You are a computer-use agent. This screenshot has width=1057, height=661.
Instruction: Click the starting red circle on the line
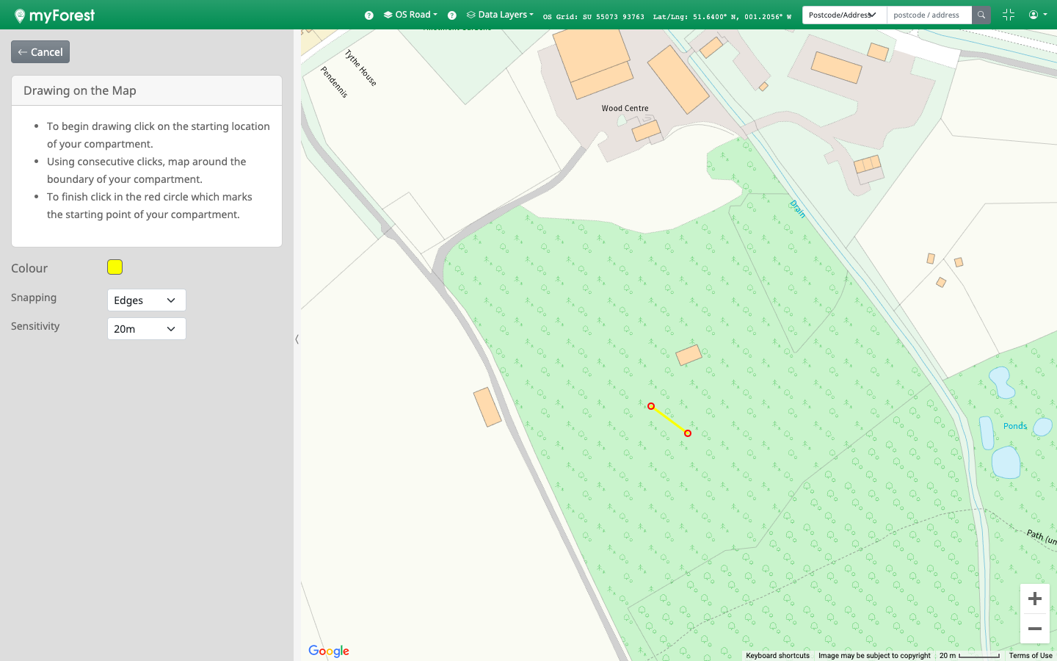(651, 406)
